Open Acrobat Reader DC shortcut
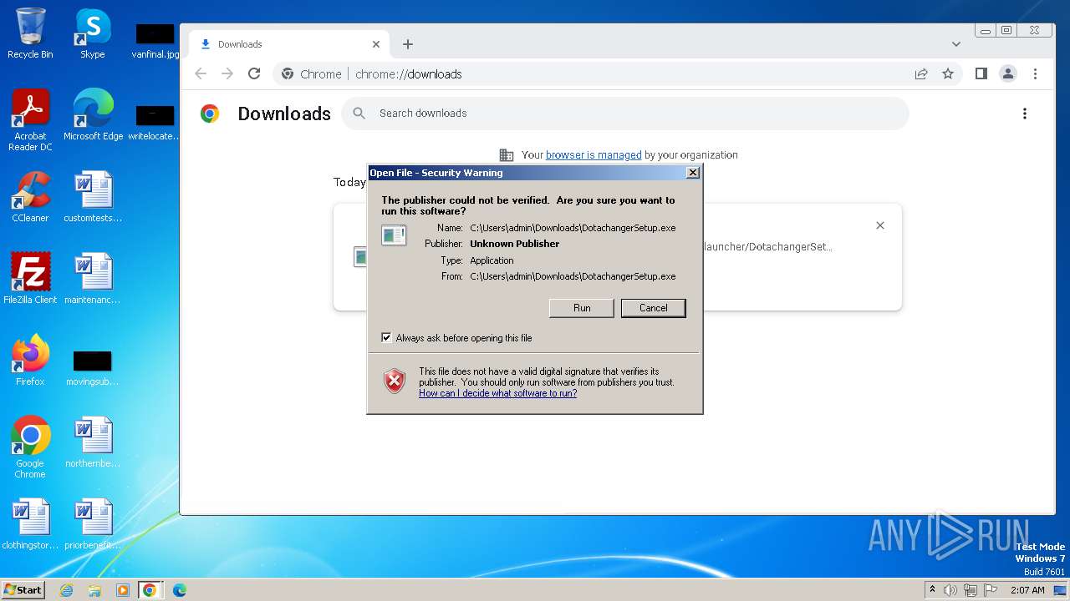The height and width of the screenshot is (601, 1070). click(x=30, y=120)
